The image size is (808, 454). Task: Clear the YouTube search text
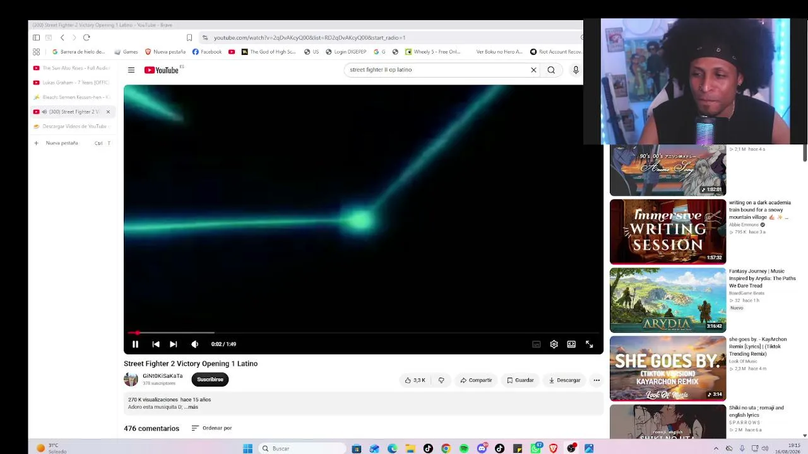point(533,70)
